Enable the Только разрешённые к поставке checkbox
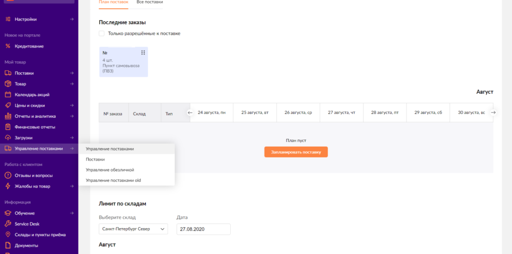512x254 pixels. 102,34
